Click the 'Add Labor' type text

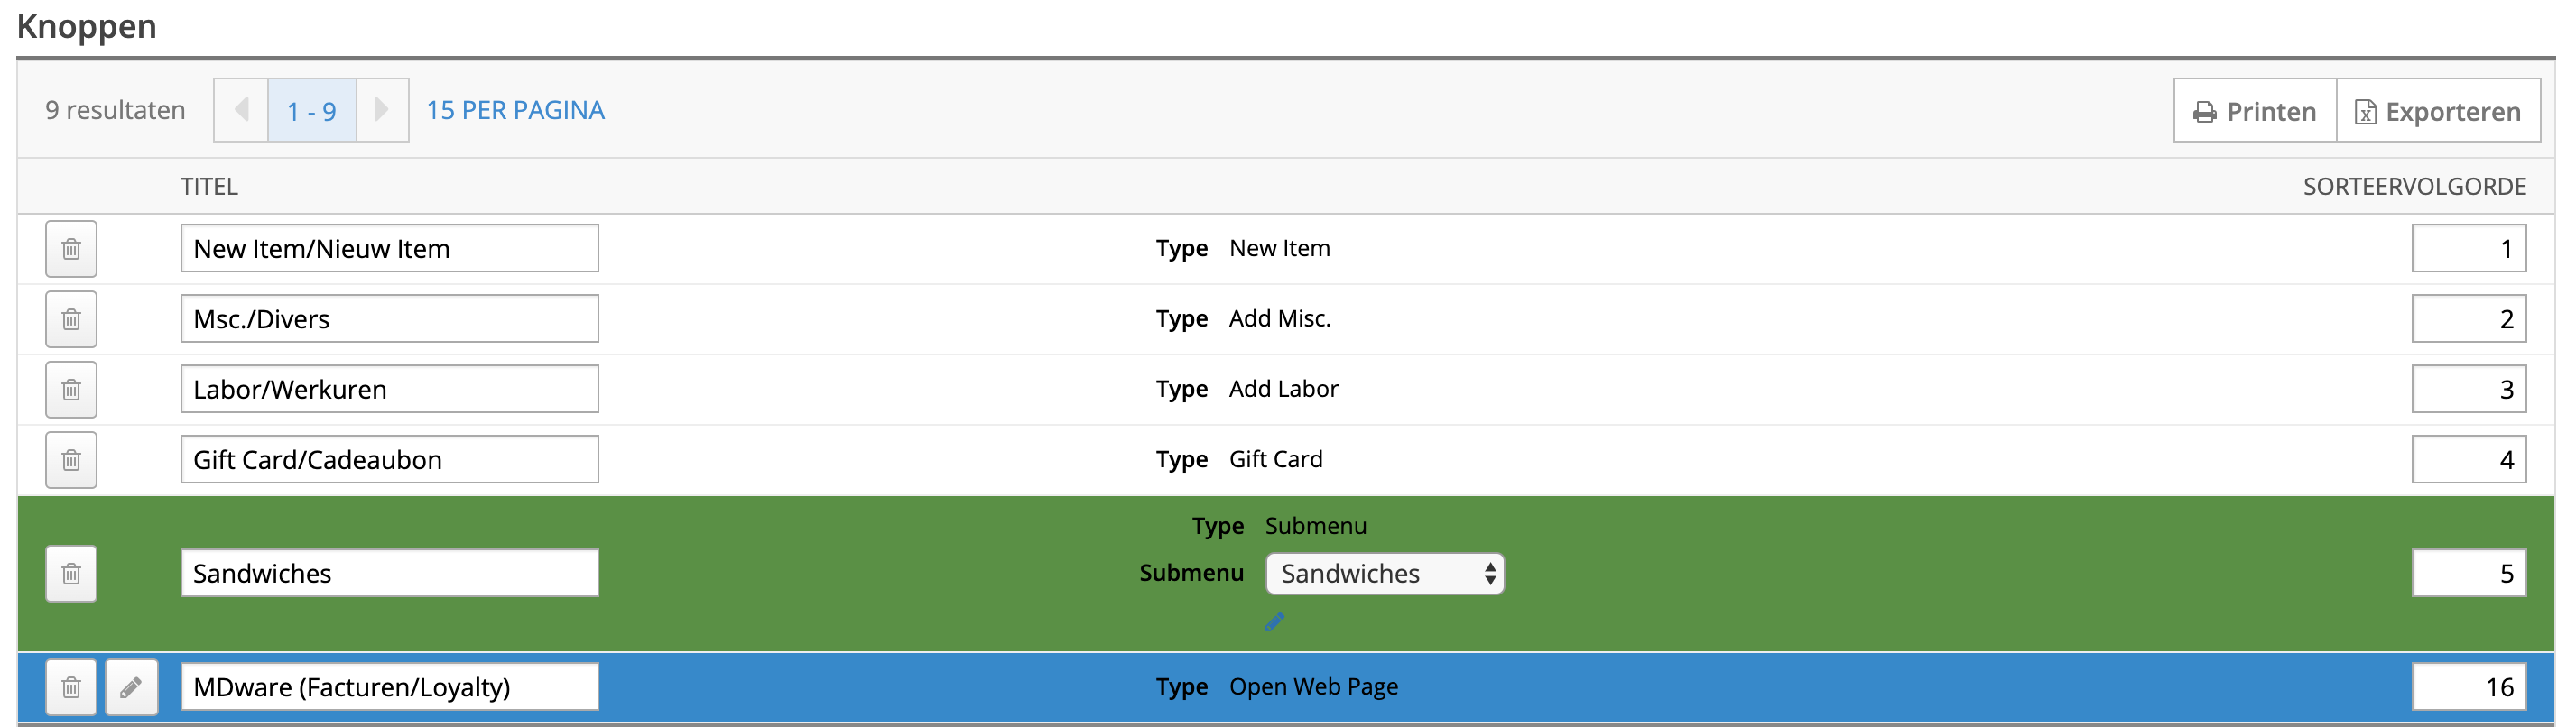[x=1283, y=388]
